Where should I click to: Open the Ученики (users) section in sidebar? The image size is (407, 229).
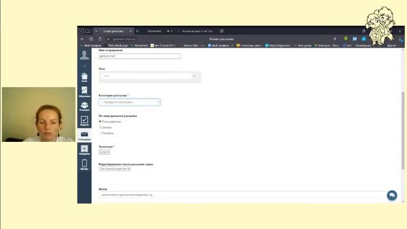click(x=85, y=106)
